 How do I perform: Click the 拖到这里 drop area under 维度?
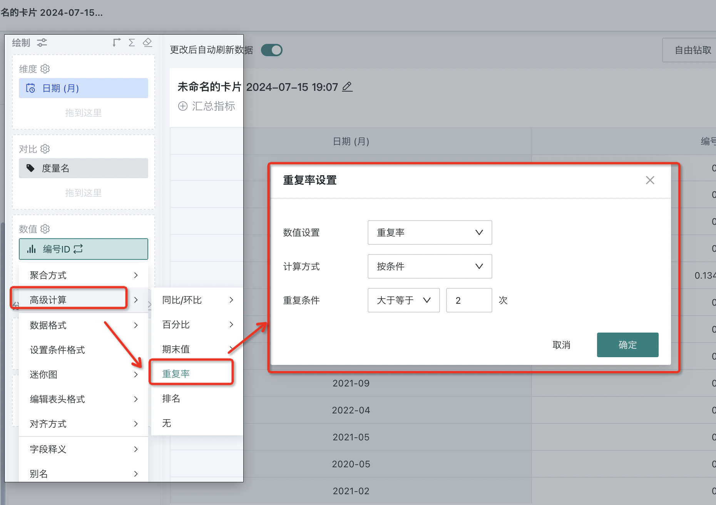point(84,113)
